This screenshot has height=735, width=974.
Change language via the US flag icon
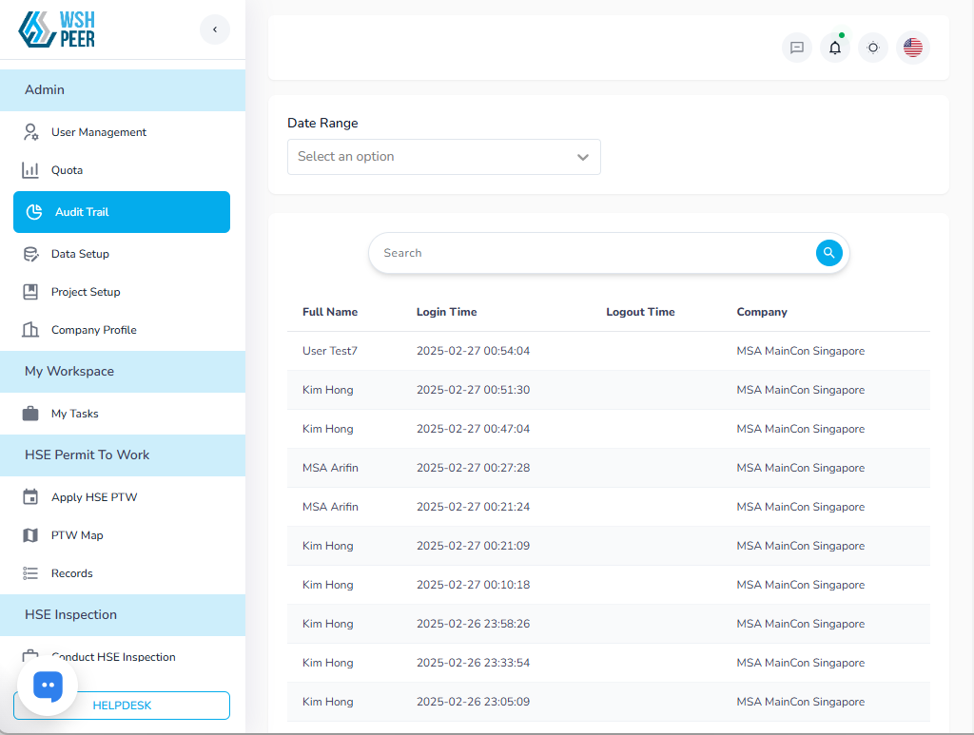point(913,48)
